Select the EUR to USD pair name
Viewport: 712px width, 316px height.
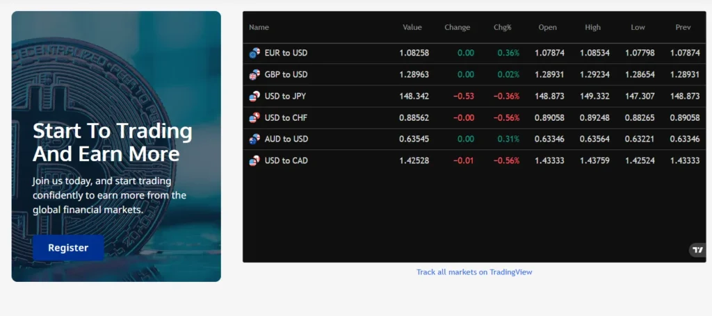point(286,53)
